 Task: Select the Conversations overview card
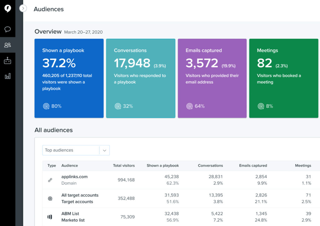point(141,78)
